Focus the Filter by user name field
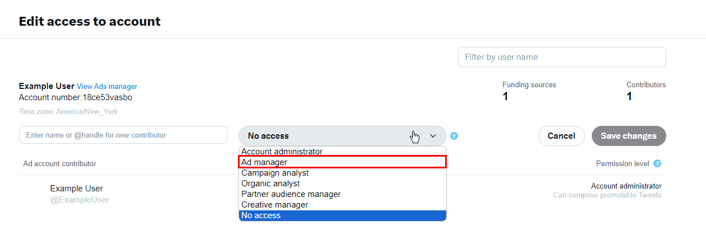Image resolution: width=706 pixels, height=240 pixels. tap(562, 57)
